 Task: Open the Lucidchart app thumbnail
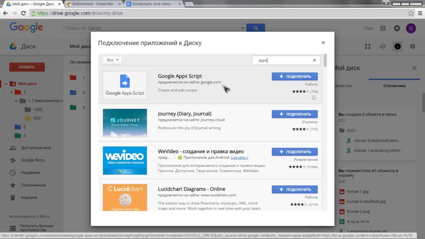click(125, 198)
